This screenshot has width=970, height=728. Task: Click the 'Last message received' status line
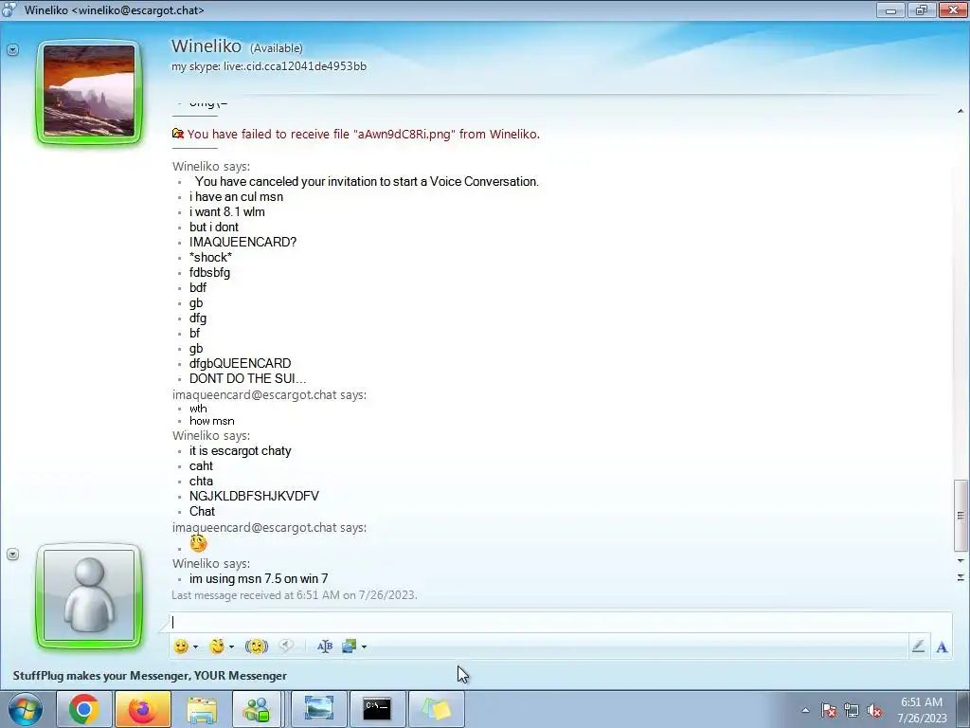point(295,595)
